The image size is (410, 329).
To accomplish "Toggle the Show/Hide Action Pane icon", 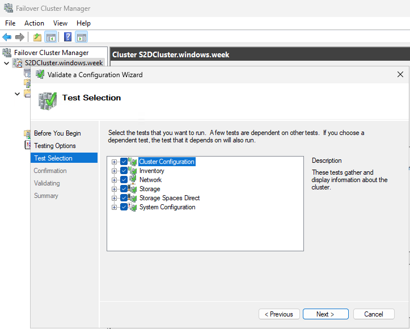I will coord(81,37).
